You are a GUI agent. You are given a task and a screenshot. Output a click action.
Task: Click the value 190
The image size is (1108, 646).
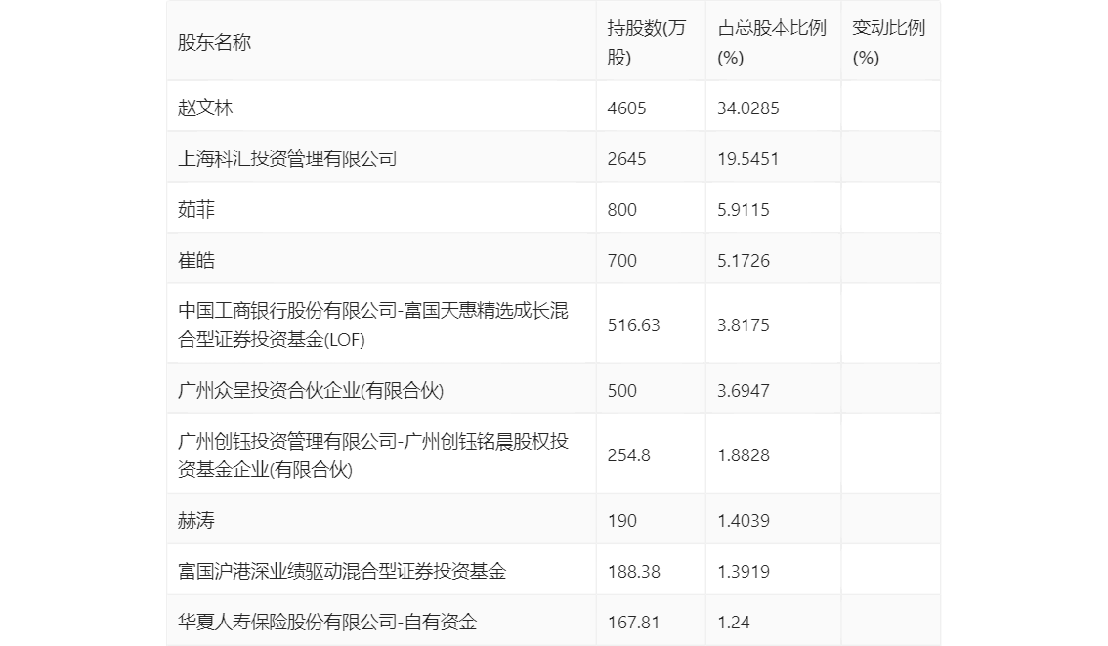[x=621, y=521]
